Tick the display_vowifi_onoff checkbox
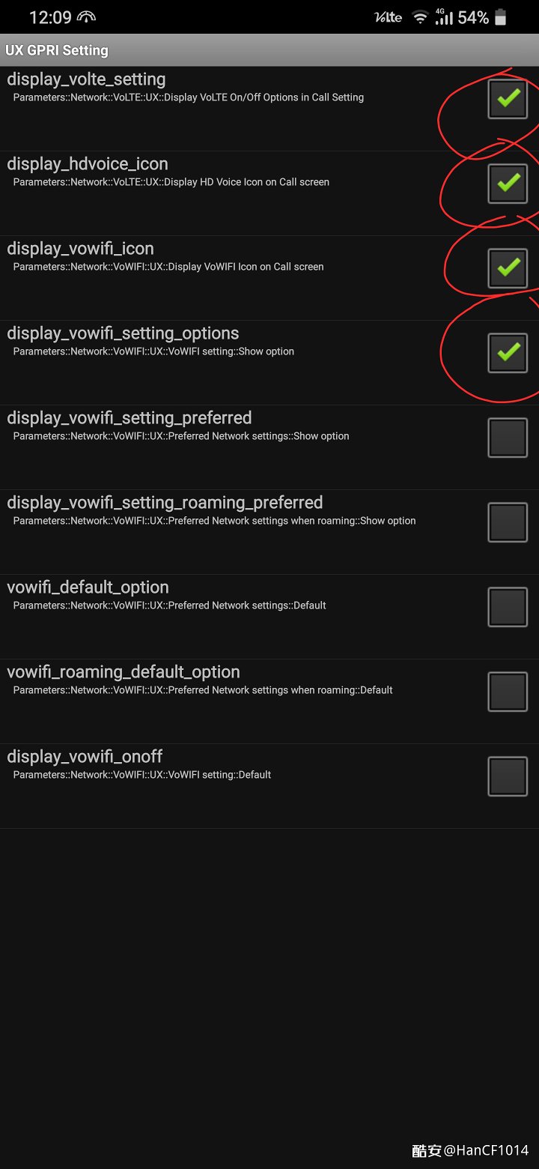 click(x=508, y=776)
